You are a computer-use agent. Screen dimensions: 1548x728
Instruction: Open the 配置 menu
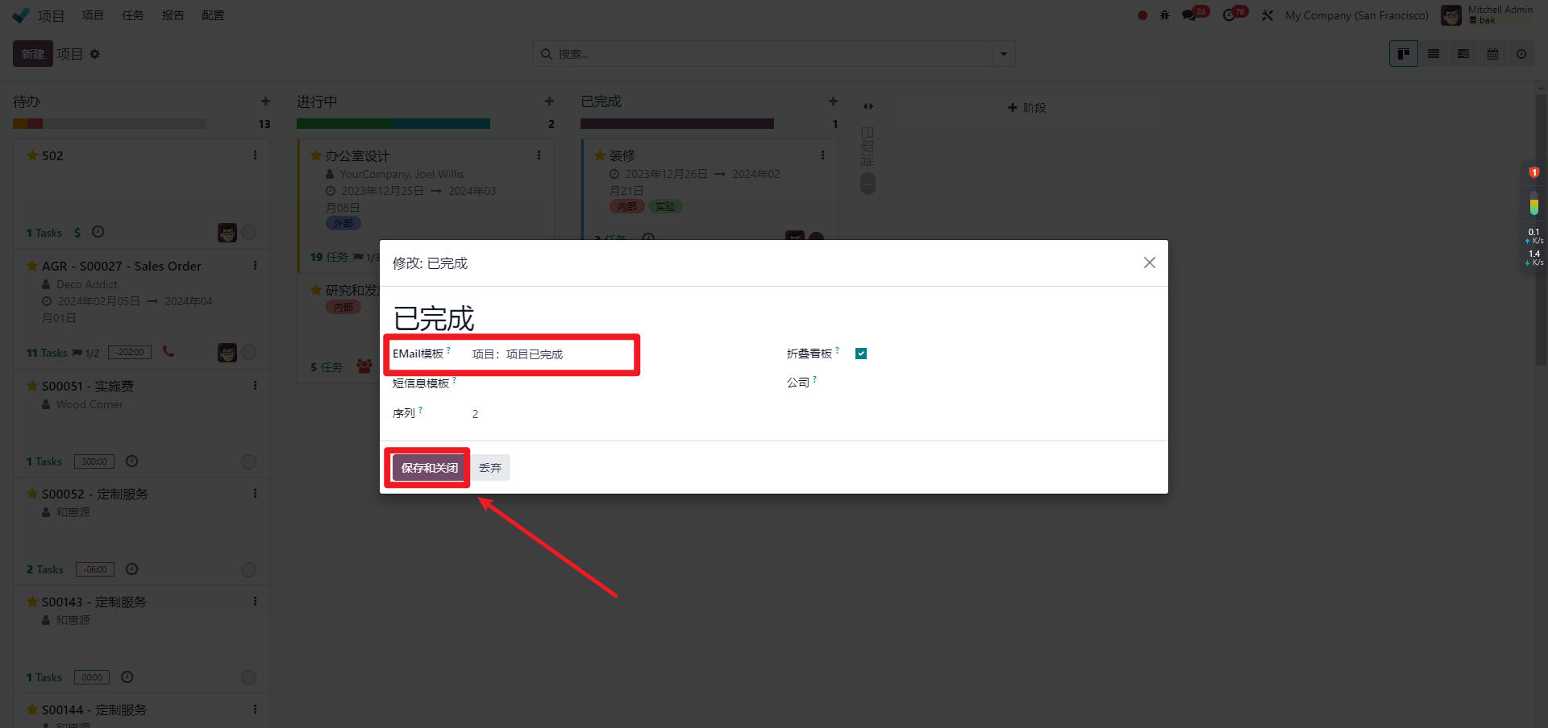point(213,15)
